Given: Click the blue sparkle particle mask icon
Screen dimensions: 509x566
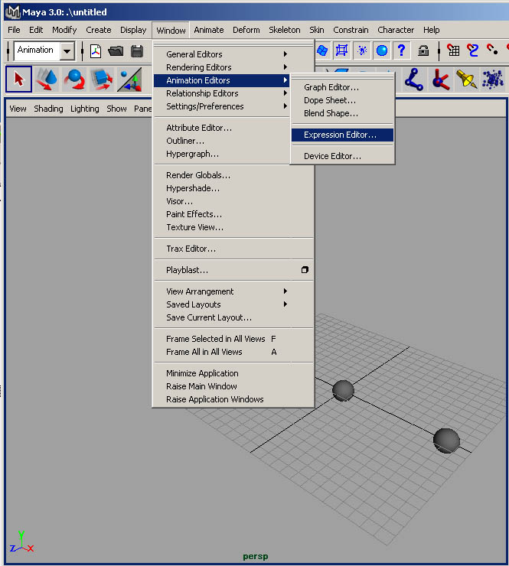Looking at the screenshot, I should 361,50.
